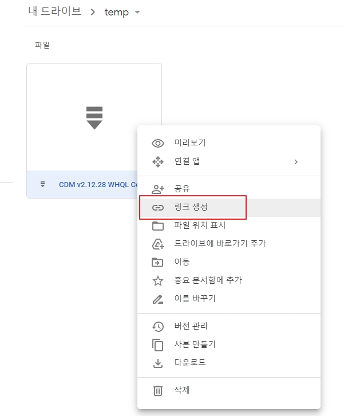This screenshot has width=344, height=416.
Task: Expand the 연결 앱 submenu arrow
Action: point(296,162)
